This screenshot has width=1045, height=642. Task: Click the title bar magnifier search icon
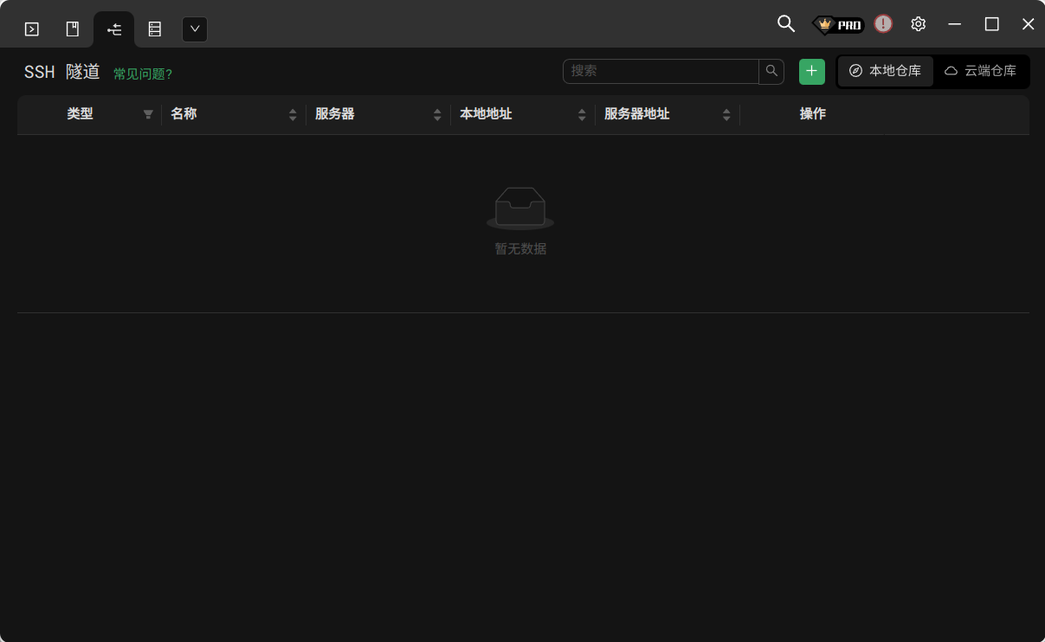[785, 24]
